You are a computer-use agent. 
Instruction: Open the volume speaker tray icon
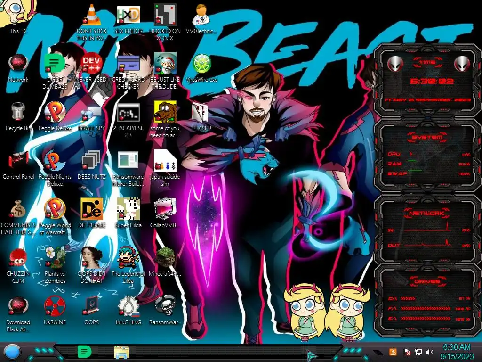click(x=430, y=352)
